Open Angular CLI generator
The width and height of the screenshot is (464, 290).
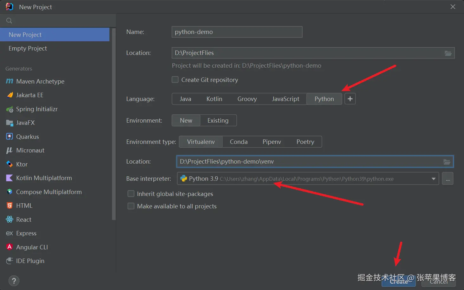coord(55,247)
